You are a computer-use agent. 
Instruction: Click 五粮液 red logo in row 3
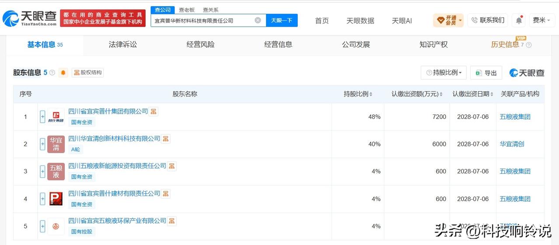(x=56, y=172)
